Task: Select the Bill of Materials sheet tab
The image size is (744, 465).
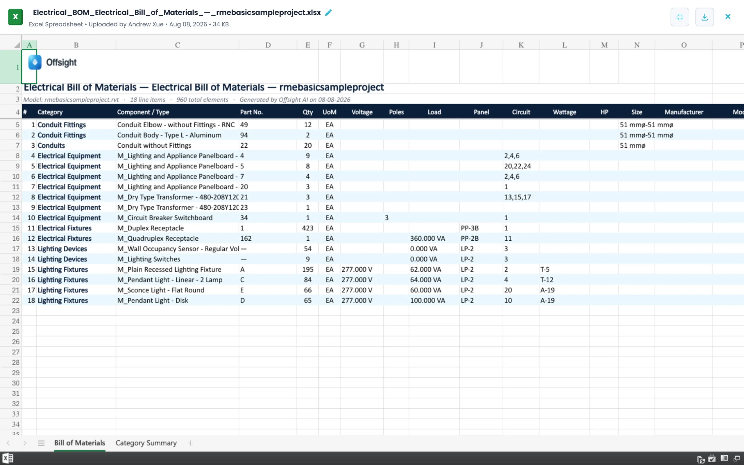Action: coord(80,443)
